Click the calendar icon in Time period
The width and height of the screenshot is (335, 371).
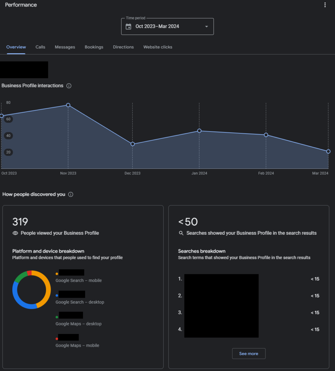click(x=129, y=26)
